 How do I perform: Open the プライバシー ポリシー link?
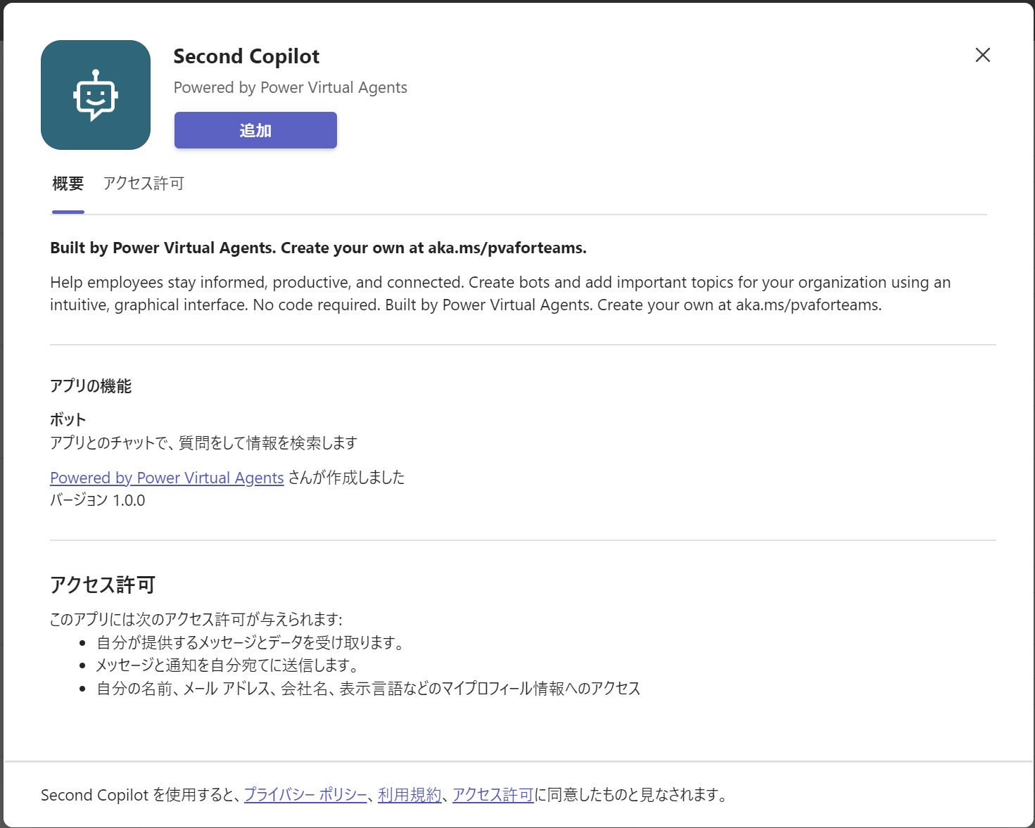pyautogui.click(x=305, y=795)
